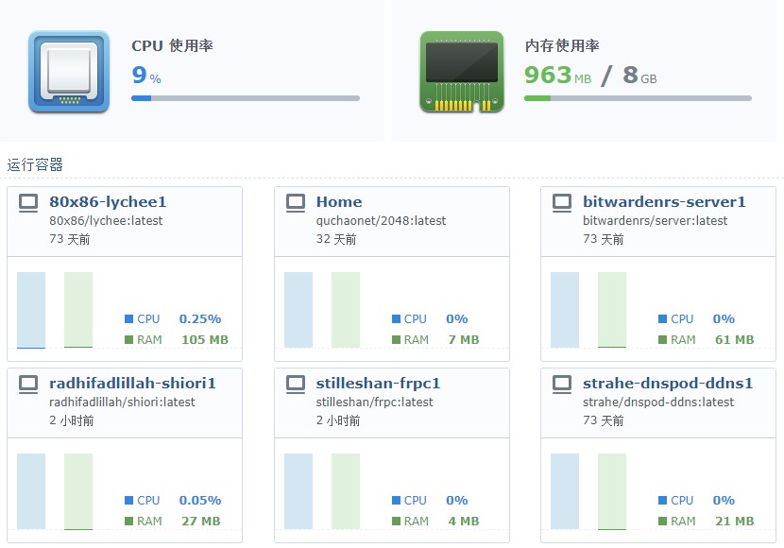Screen dimensions: 784x548
Task: Click the green RAM legend square for strahe-dnspod-ddns1
Action: [x=662, y=522]
